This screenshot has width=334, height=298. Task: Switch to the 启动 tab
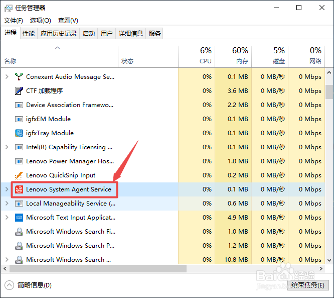coord(89,34)
